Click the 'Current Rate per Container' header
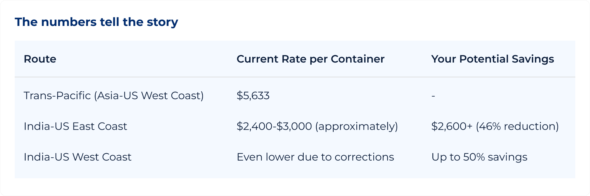Viewport: 590px width, 196px height. click(311, 59)
